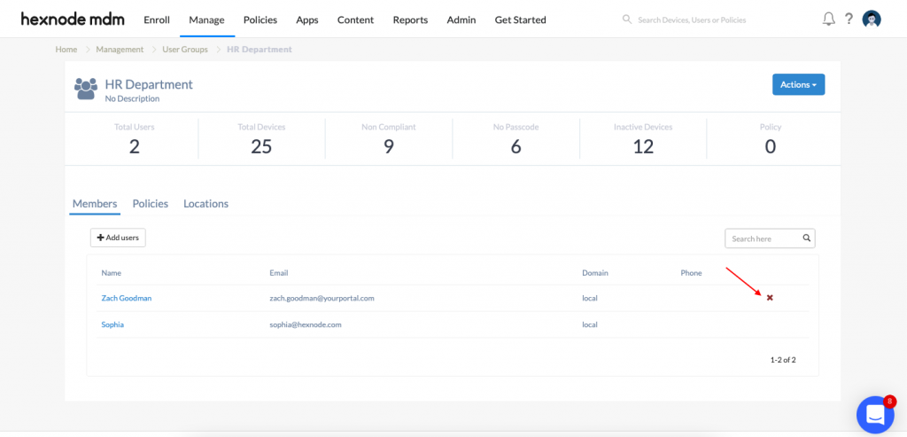
Task: Go to Home breadcrumb
Action: 66,50
